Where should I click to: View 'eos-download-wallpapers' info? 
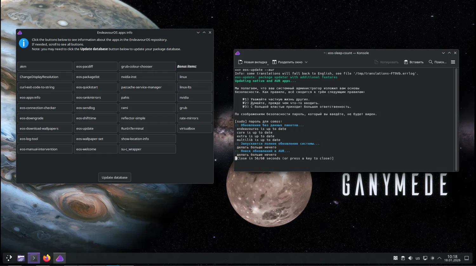pos(45,129)
